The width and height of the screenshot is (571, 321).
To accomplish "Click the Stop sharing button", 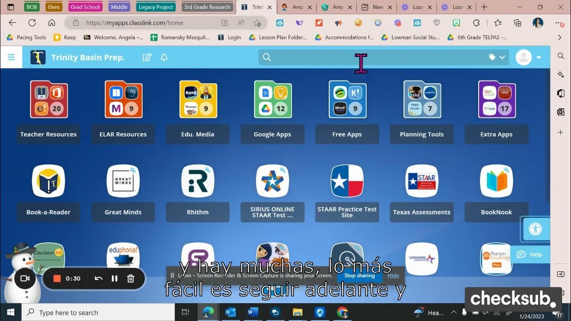I will 360,276.
